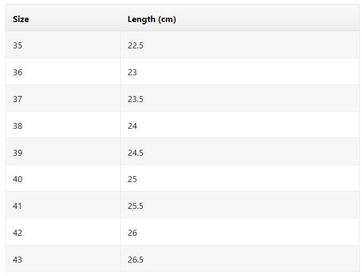Click the 23.5 length cell

click(x=135, y=99)
